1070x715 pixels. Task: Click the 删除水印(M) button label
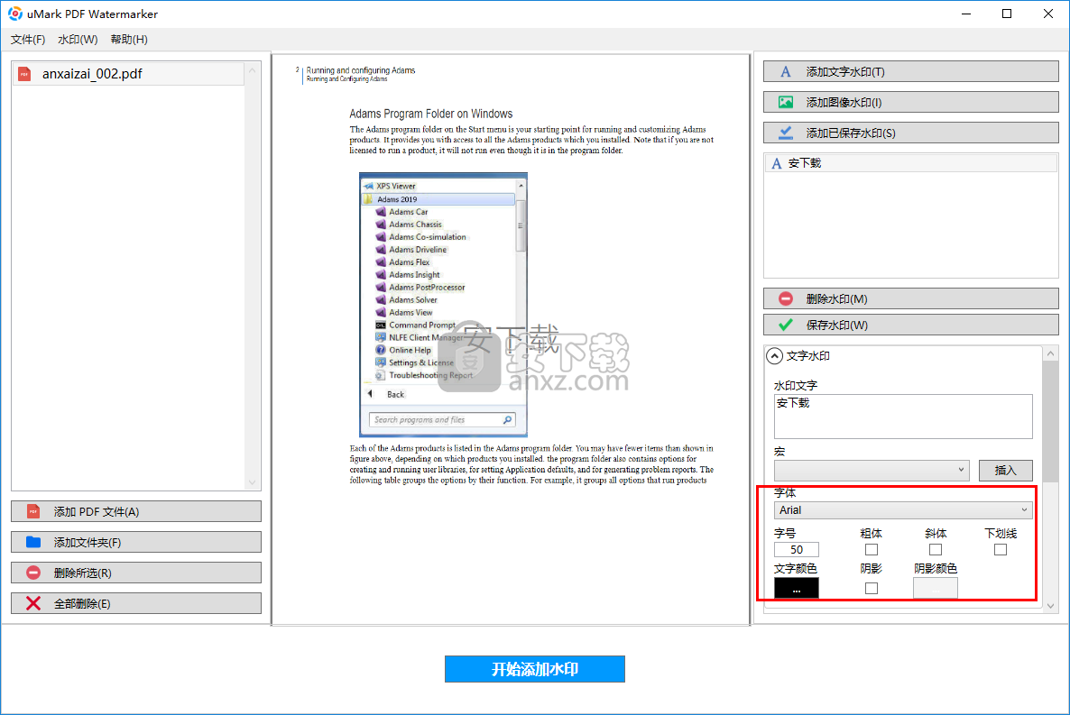836,298
